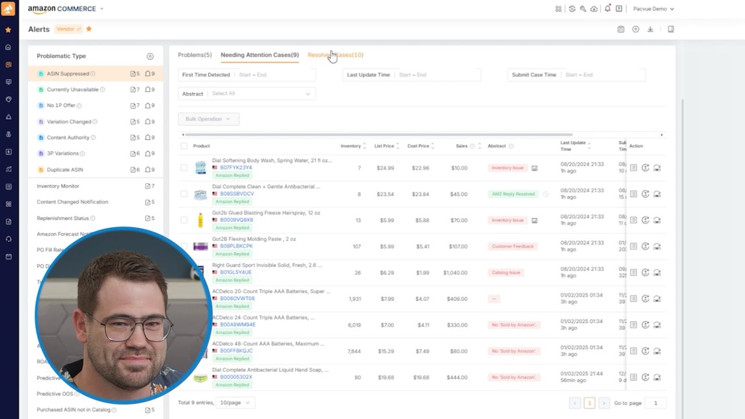Open the wrench tools icon in header
This screenshot has height=419, width=745.
(583, 9)
